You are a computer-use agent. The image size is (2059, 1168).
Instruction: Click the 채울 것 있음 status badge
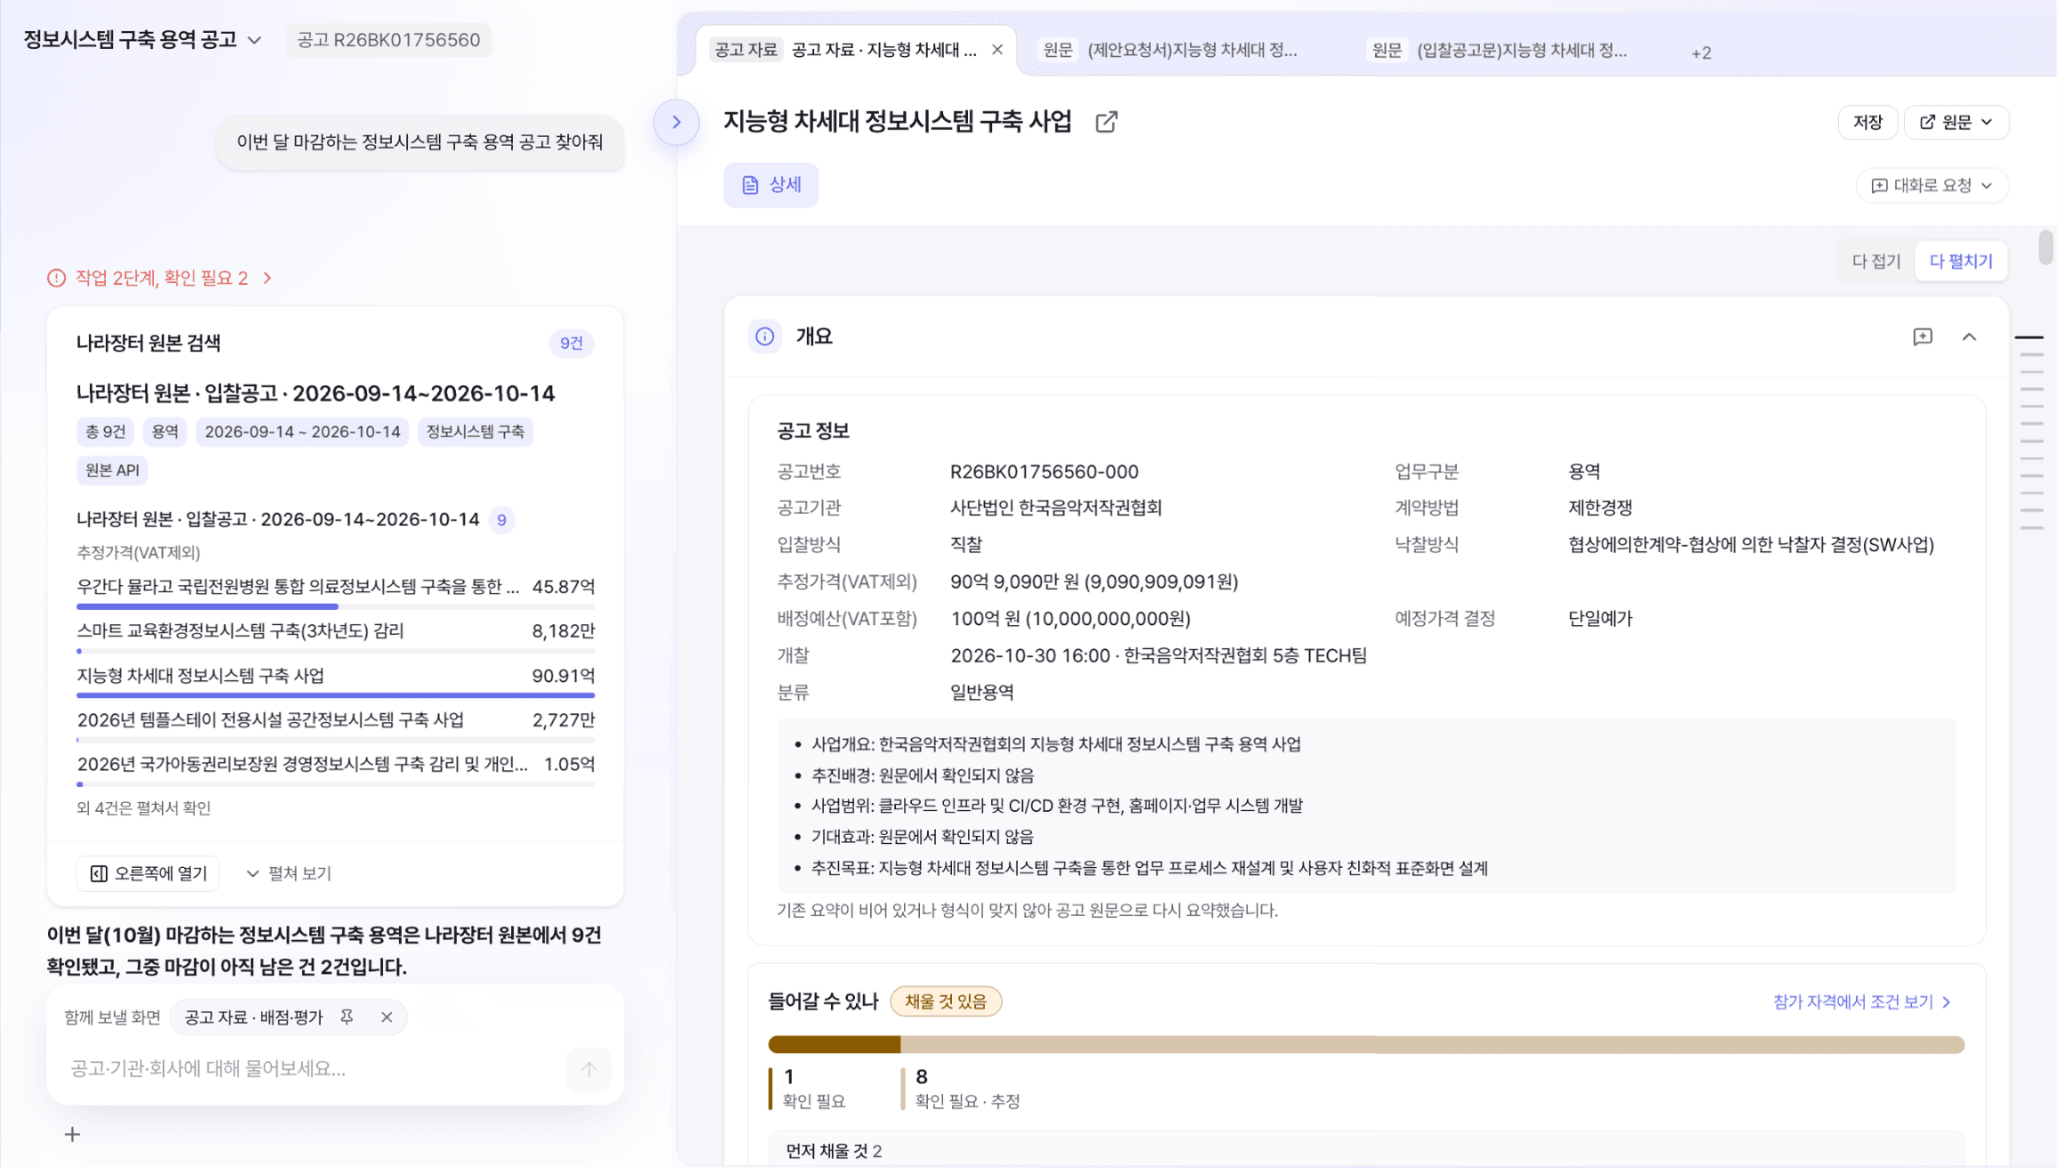[x=945, y=1002]
